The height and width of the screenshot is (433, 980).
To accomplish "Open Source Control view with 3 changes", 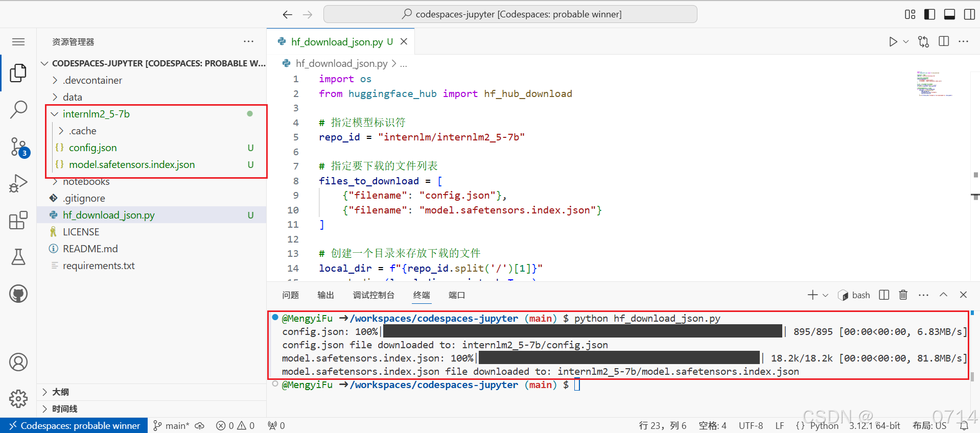I will tap(19, 147).
